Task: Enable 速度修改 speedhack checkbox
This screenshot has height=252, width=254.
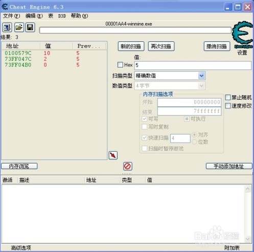Action: 228,106
